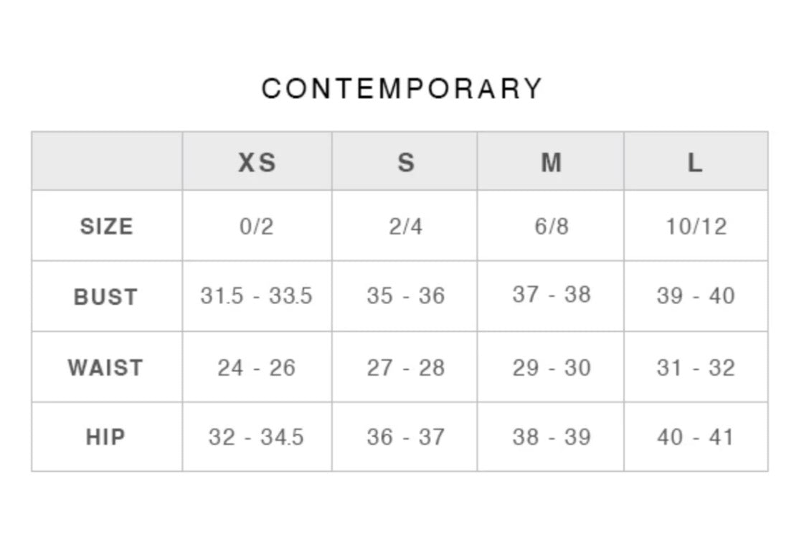Select the S column header
Viewport: 794px width, 550px height.
pyautogui.click(x=406, y=163)
